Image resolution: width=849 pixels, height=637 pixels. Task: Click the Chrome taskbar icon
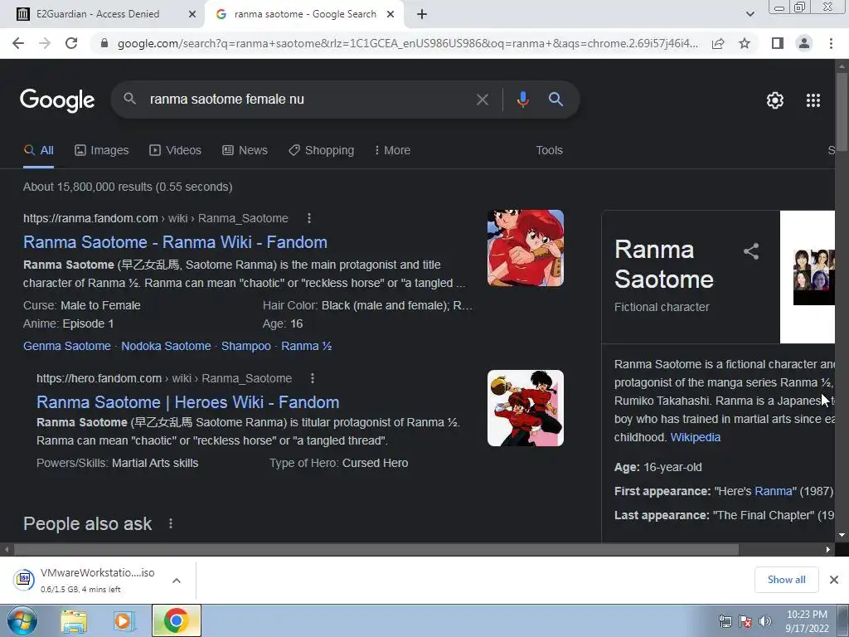[x=176, y=620]
